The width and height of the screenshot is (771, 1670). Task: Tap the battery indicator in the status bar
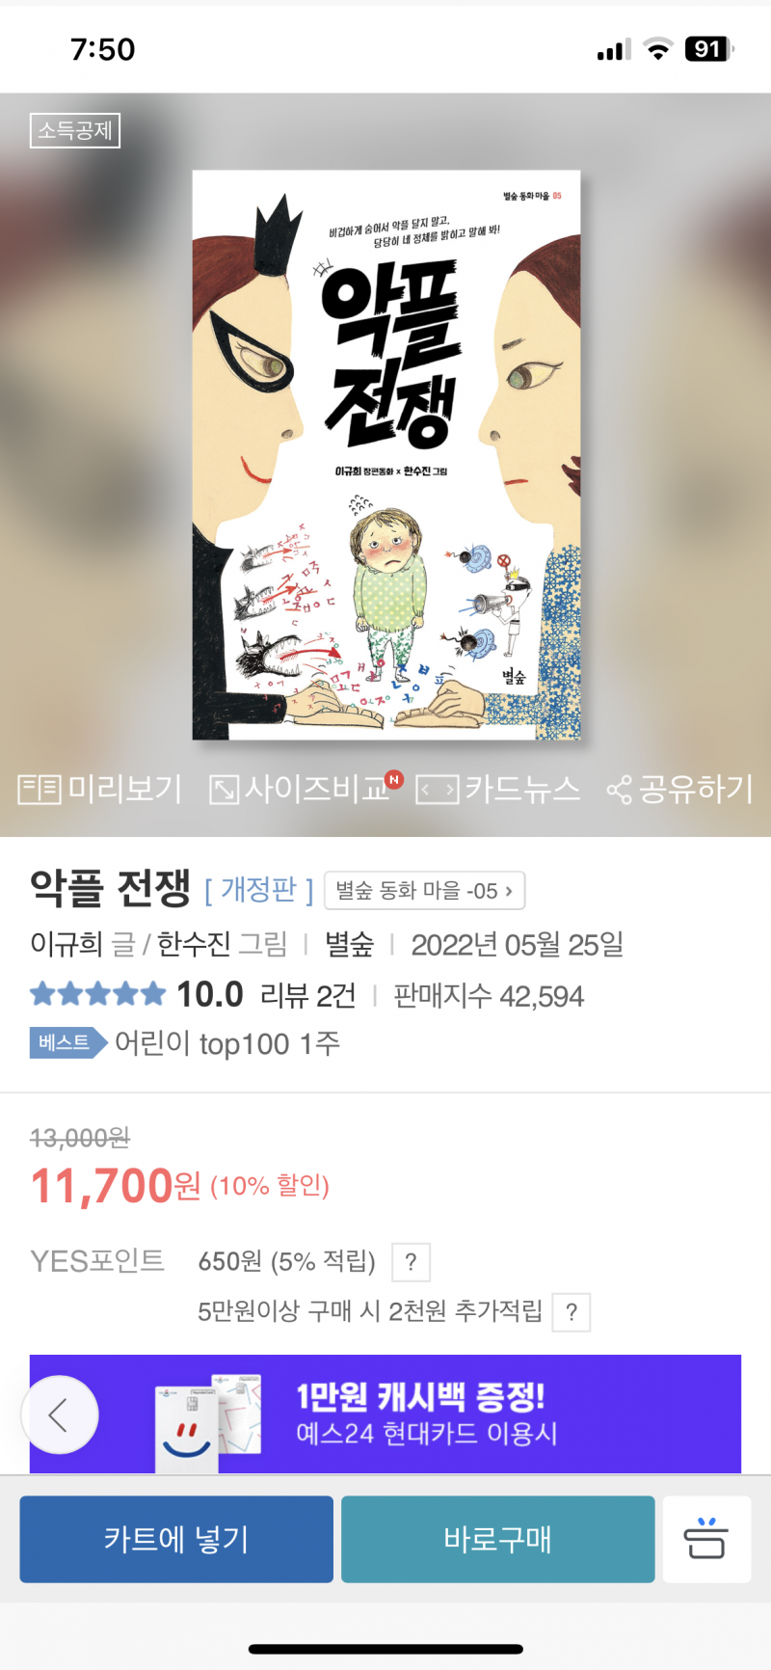709,49
